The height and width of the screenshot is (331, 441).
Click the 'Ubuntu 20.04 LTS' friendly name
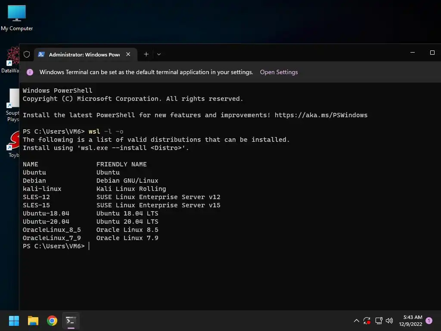[127, 222]
